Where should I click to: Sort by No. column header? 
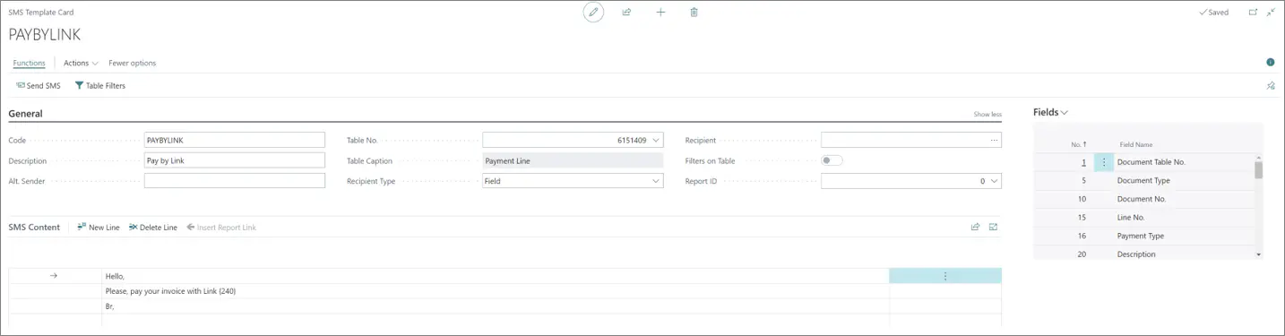(x=1079, y=144)
